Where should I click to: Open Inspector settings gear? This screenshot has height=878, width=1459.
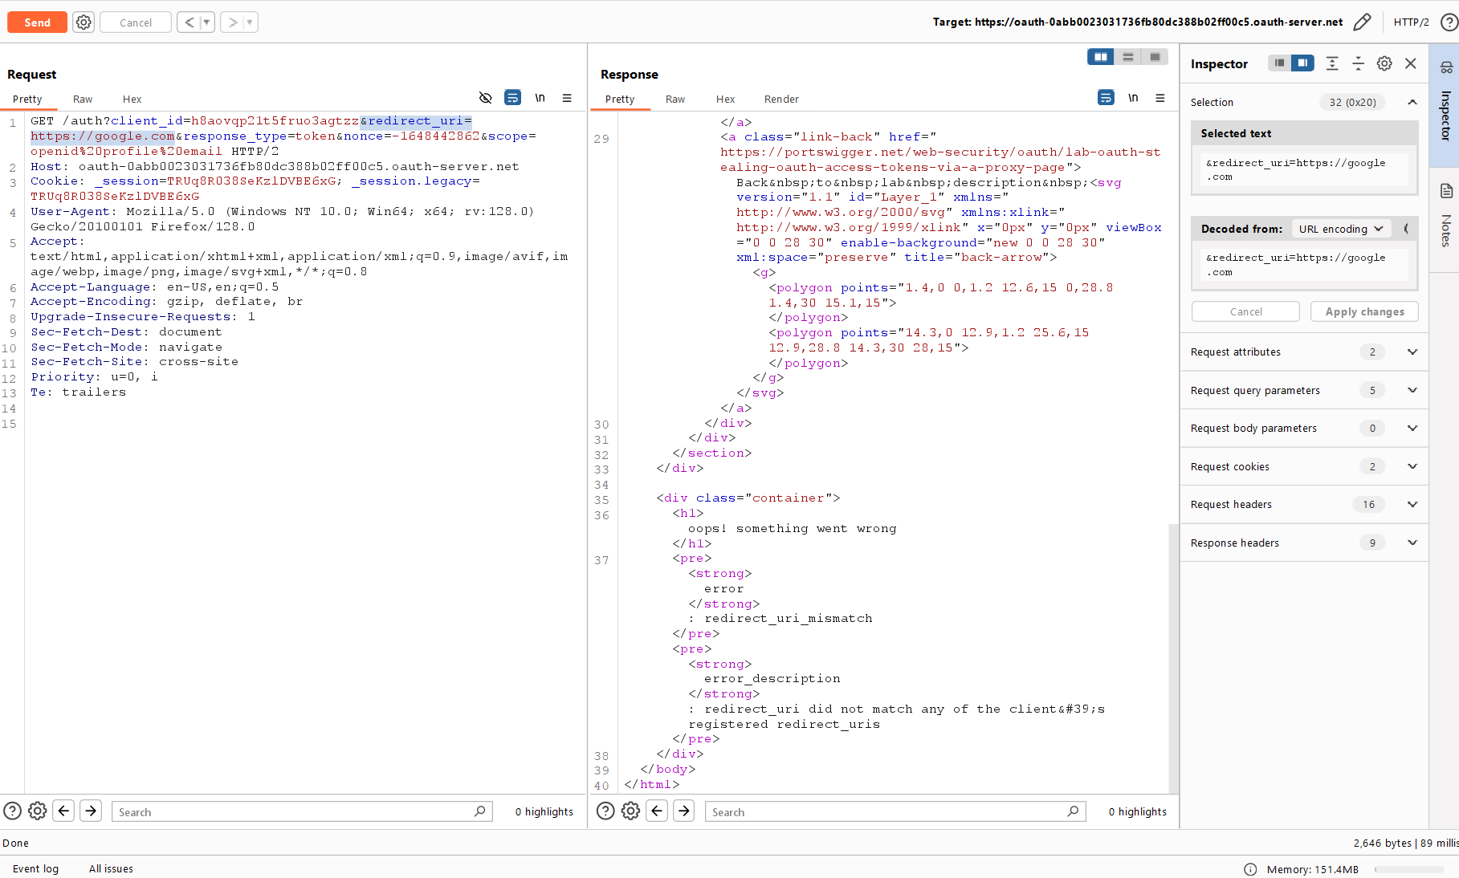point(1384,63)
